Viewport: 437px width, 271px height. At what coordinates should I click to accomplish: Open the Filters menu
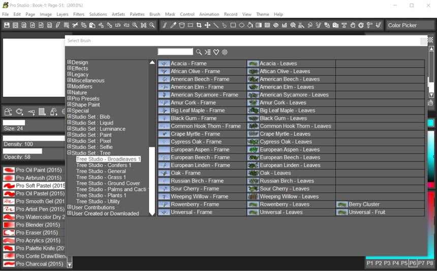pos(79,14)
